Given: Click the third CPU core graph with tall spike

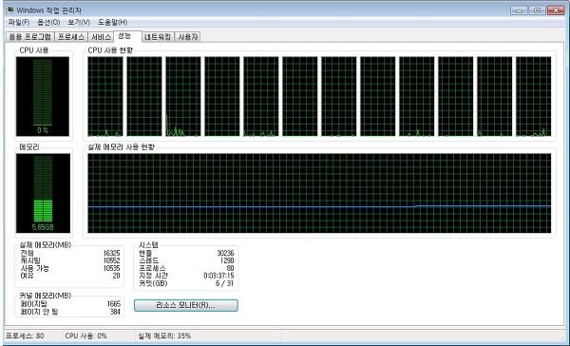Looking at the screenshot, I should (183, 96).
